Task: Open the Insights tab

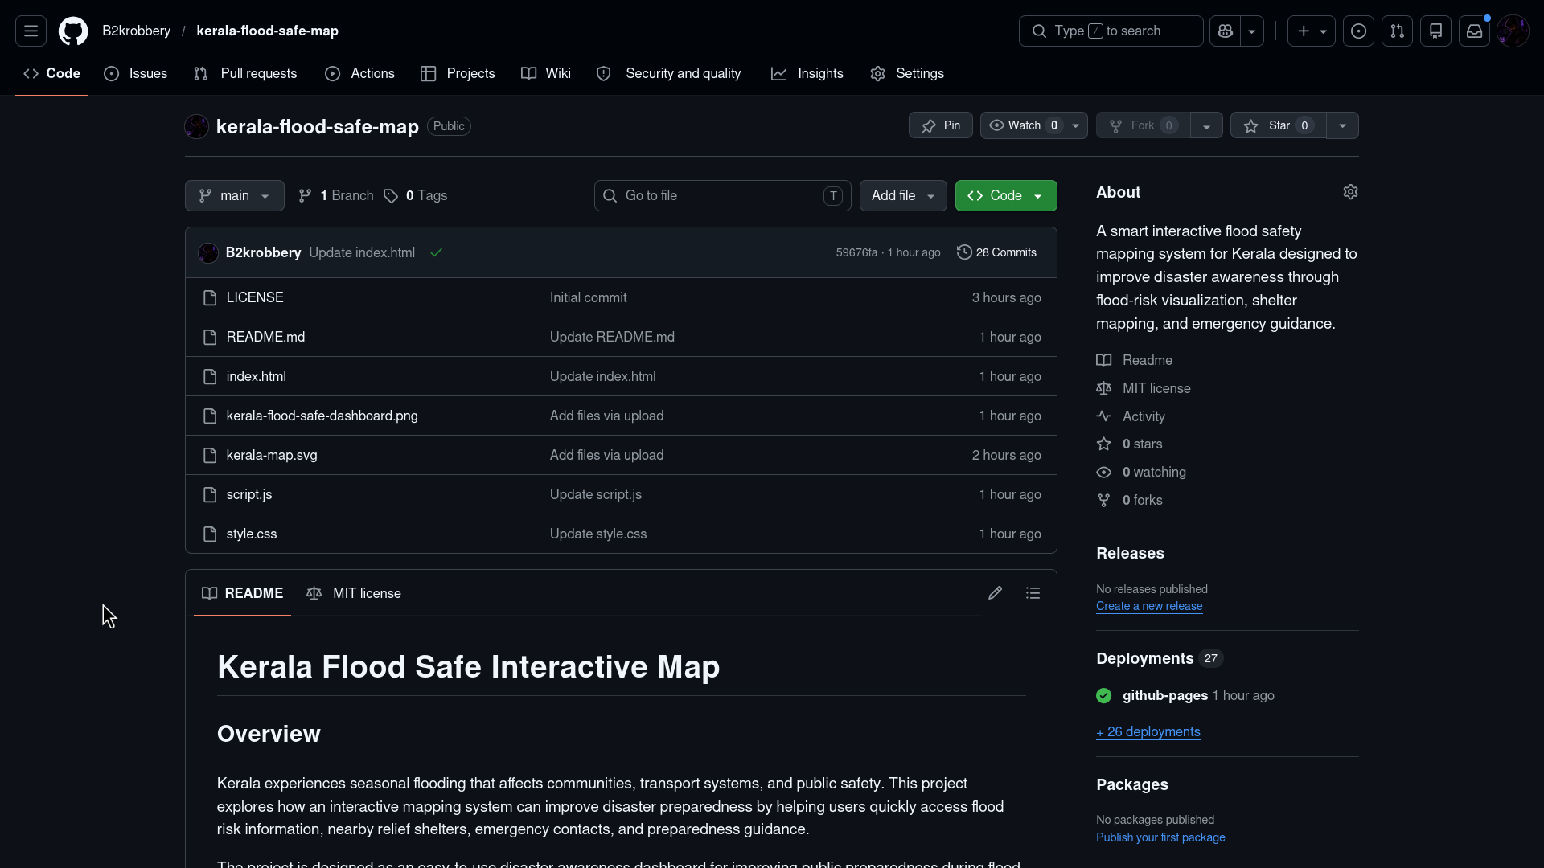Action: click(807, 73)
